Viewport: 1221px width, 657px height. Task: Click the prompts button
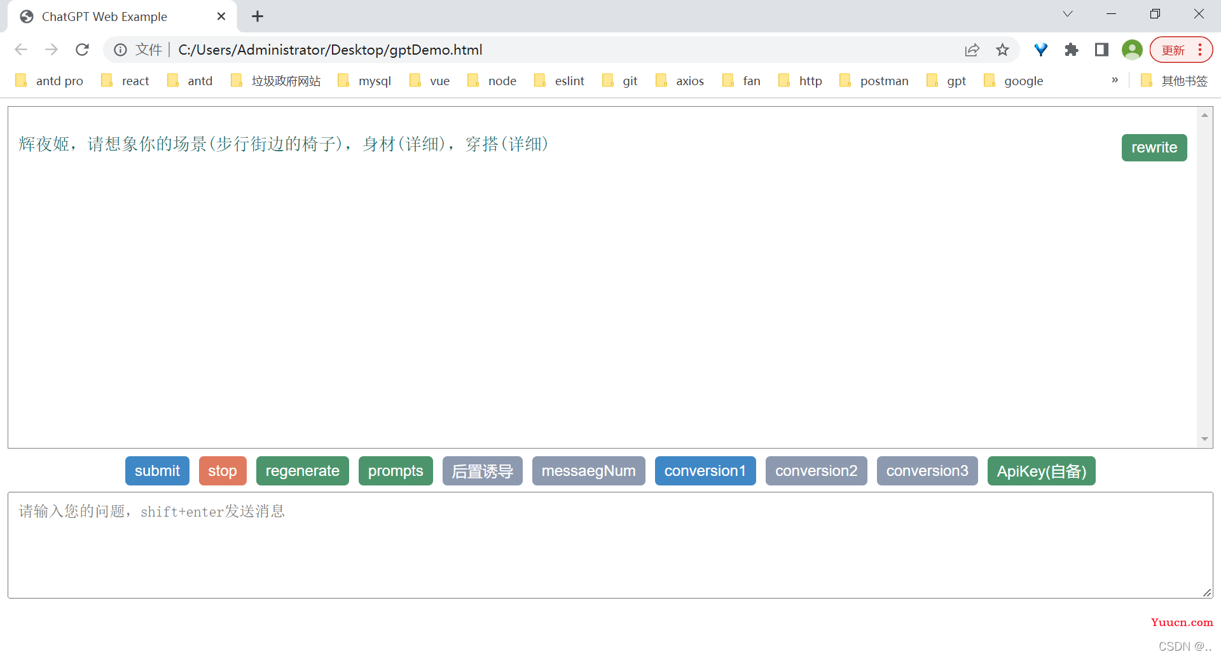click(396, 471)
